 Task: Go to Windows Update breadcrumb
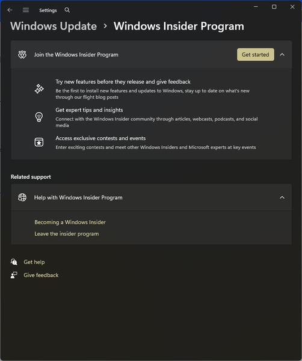click(54, 26)
